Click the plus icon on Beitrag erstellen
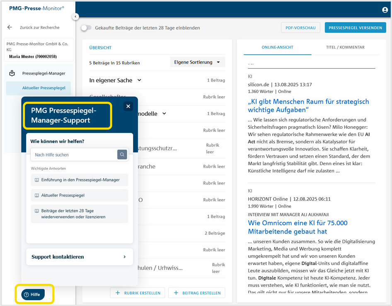 pos(176,293)
